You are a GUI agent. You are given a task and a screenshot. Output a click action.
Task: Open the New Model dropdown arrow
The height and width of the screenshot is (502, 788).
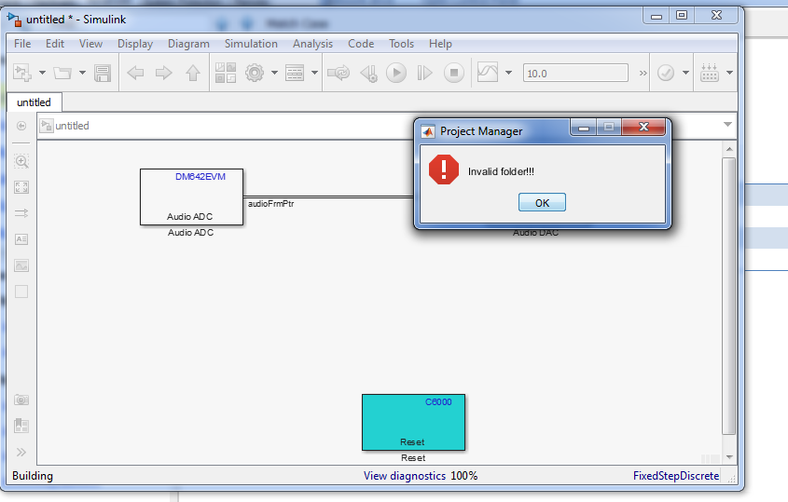click(x=42, y=73)
